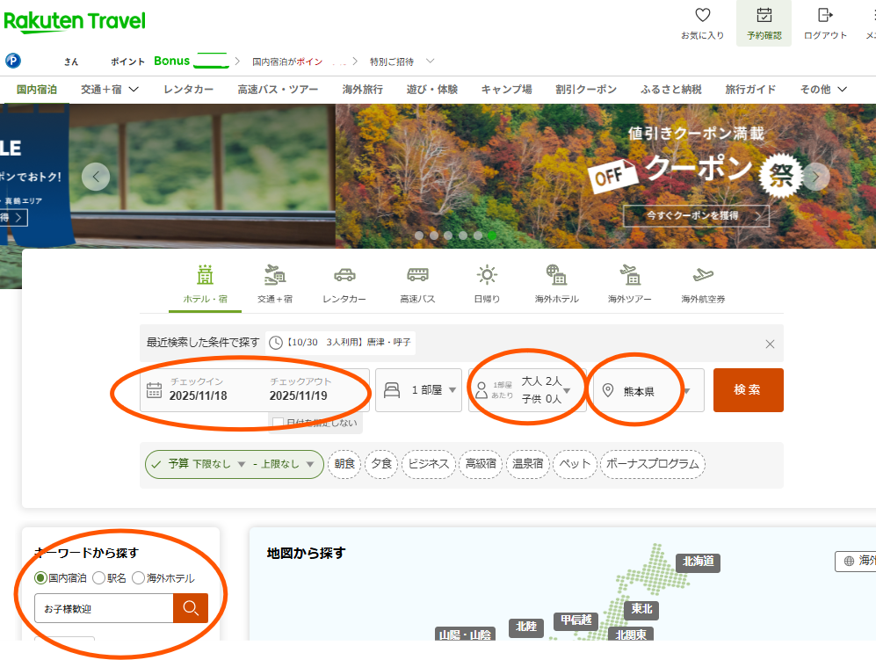This screenshot has width=876, height=660.
Task: Click the 予約確認 calendar icon
Action: point(764,16)
